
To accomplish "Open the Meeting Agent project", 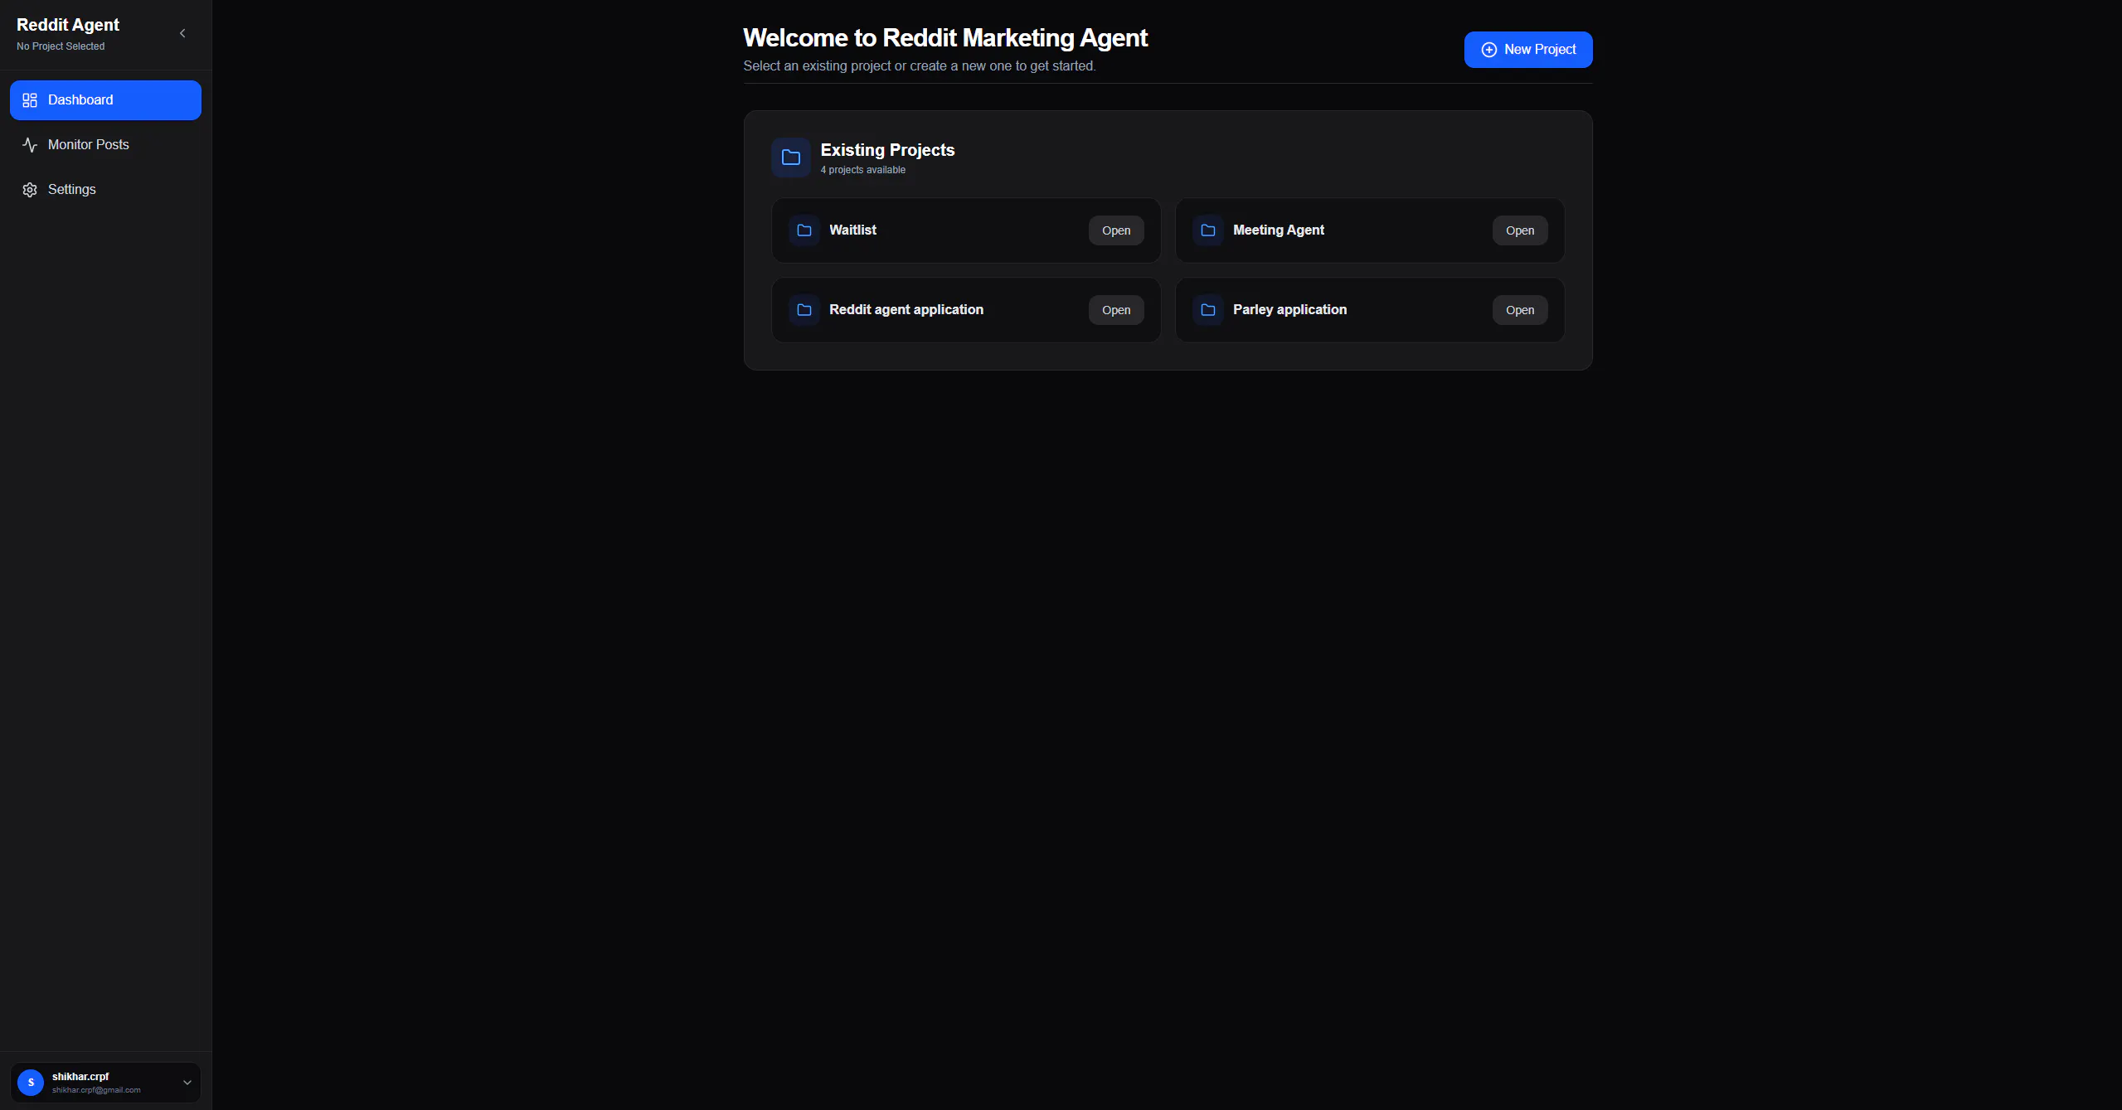I will [x=1519, y=230].
